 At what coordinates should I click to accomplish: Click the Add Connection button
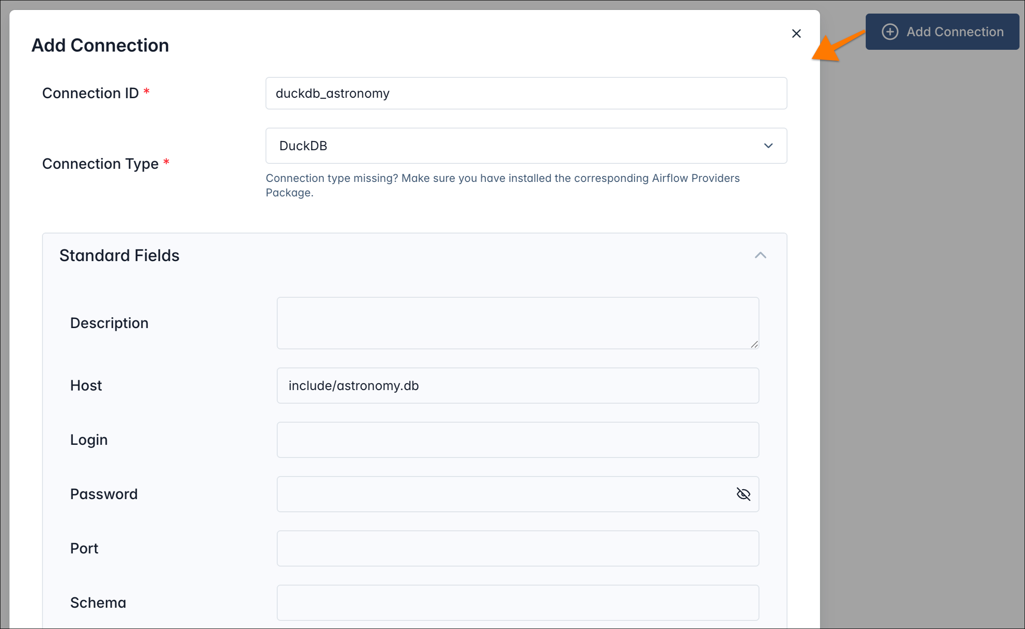point(942,32)
